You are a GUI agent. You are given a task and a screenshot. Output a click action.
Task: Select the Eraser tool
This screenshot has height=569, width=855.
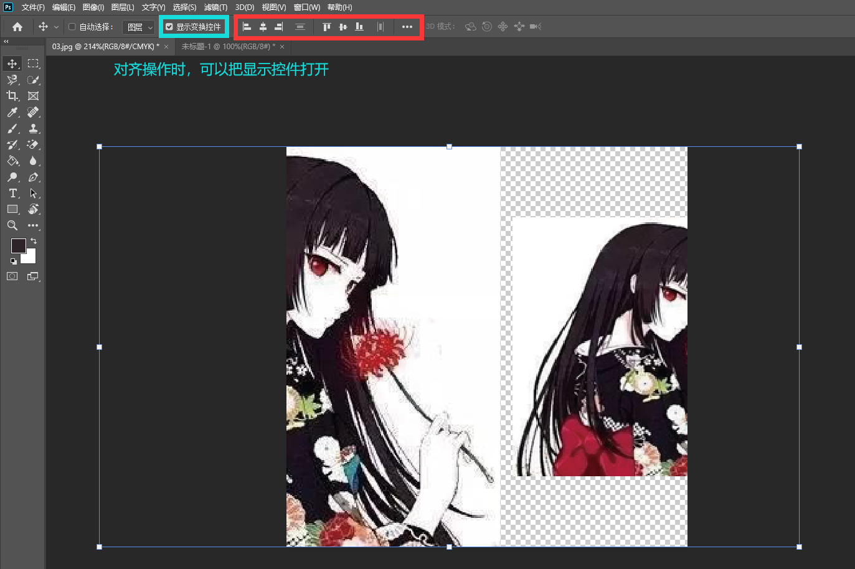[33, 144]
